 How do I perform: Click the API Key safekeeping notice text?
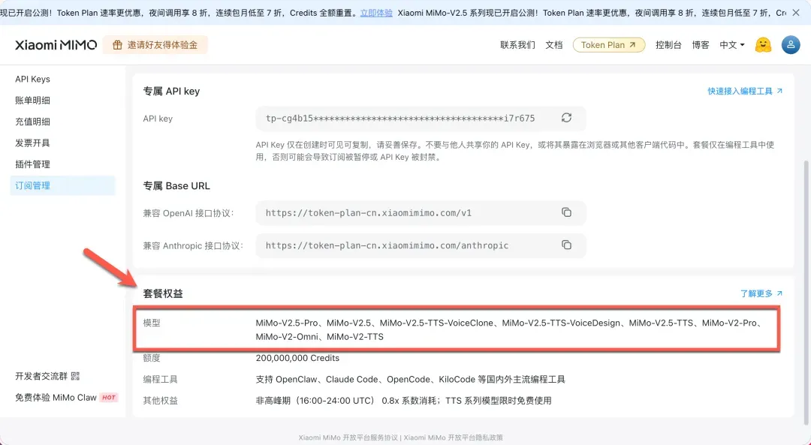click(514, 151)
